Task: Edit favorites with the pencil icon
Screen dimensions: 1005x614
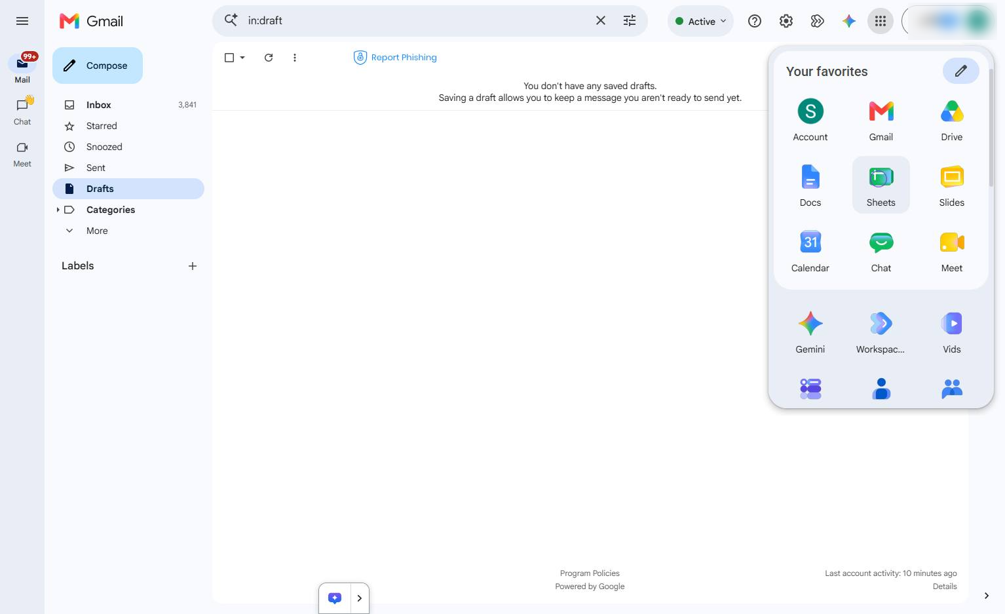Action: coord(960,71)
